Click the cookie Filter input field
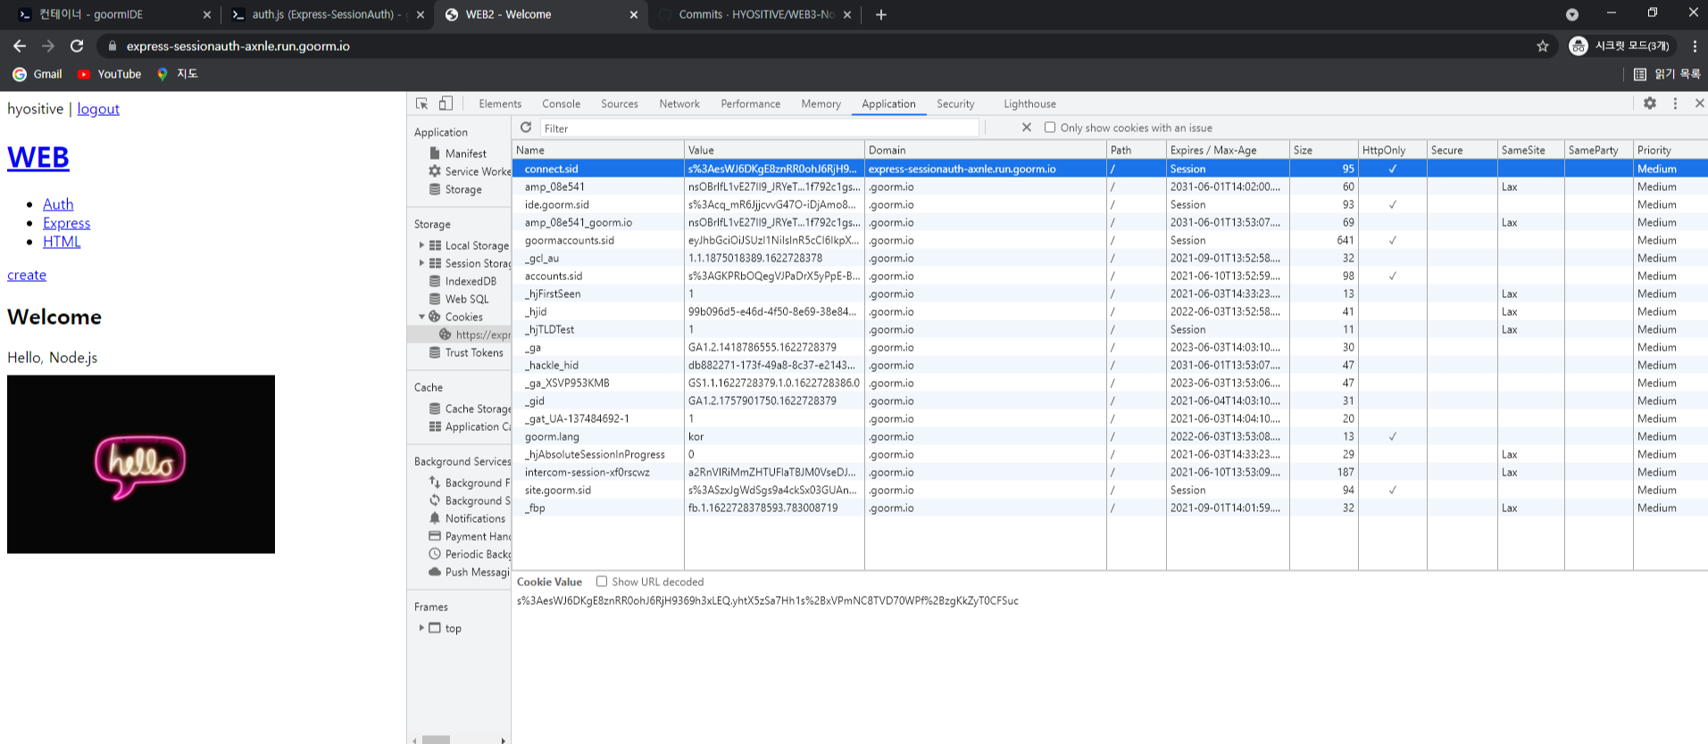The height and width of the screenshot is (744, 1708). coord(759,128)
